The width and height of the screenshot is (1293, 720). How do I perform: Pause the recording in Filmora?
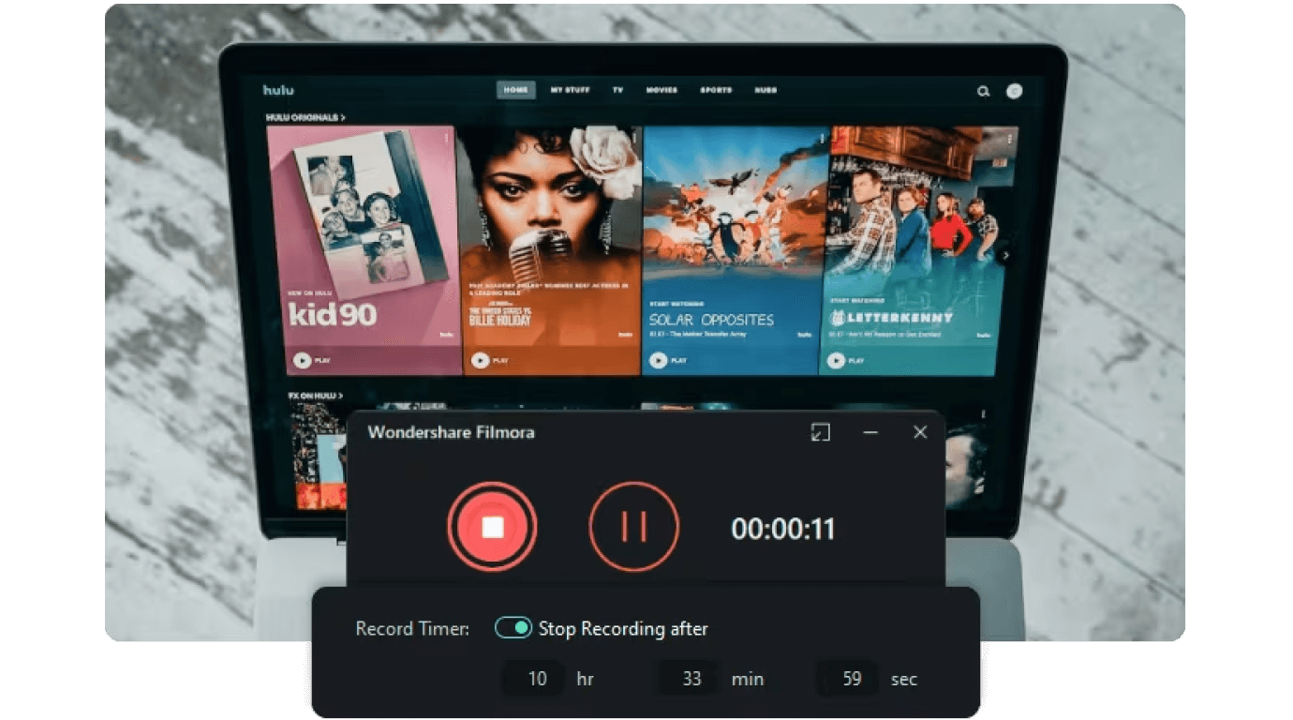pos(633,528)
